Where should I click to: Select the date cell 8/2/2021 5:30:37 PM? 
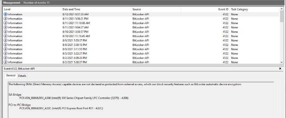click(x=75, y=62)
